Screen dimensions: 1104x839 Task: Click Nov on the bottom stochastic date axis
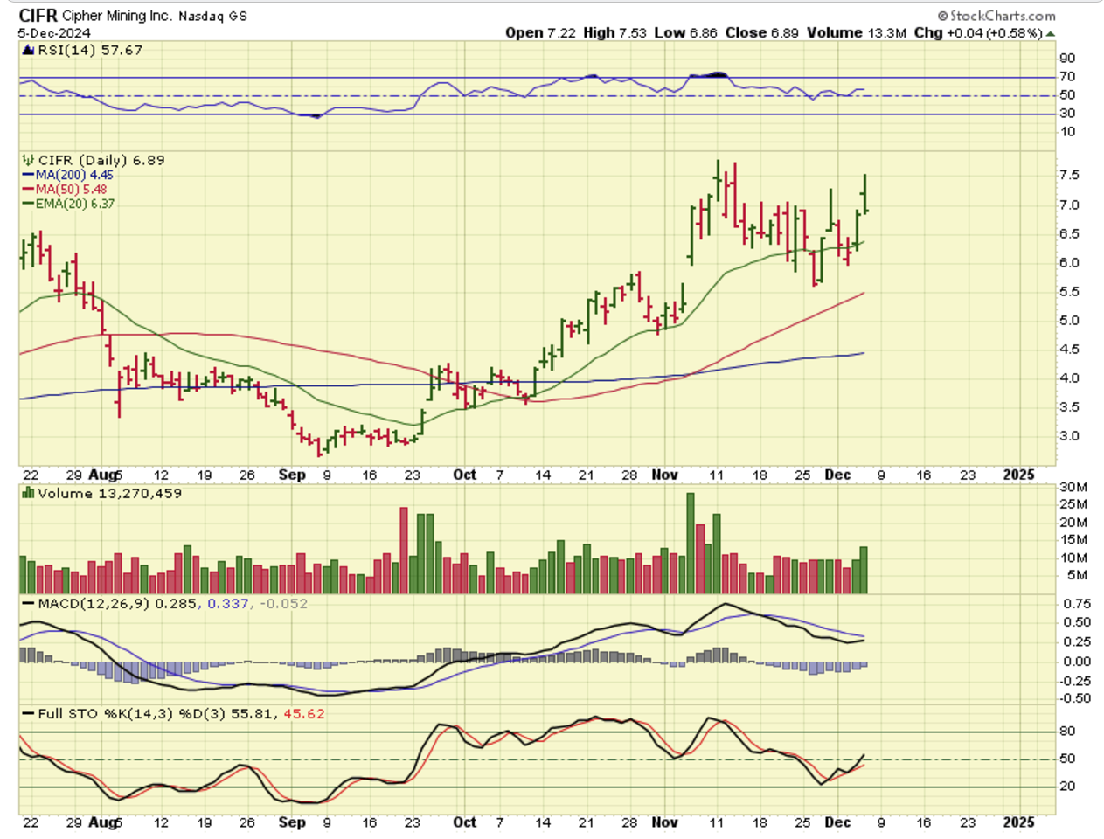[665, 822]
